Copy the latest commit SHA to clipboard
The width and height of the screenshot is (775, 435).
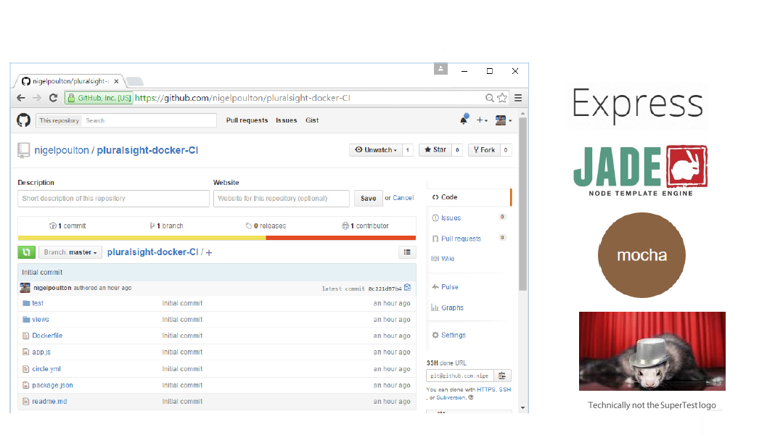[x=408, y=288]
